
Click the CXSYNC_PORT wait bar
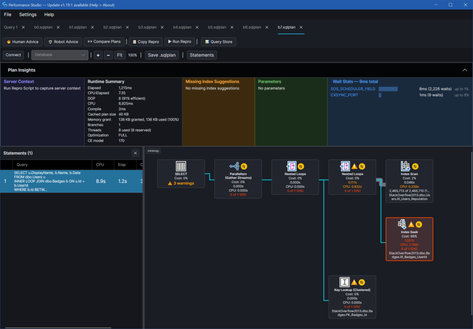[380, 95]
